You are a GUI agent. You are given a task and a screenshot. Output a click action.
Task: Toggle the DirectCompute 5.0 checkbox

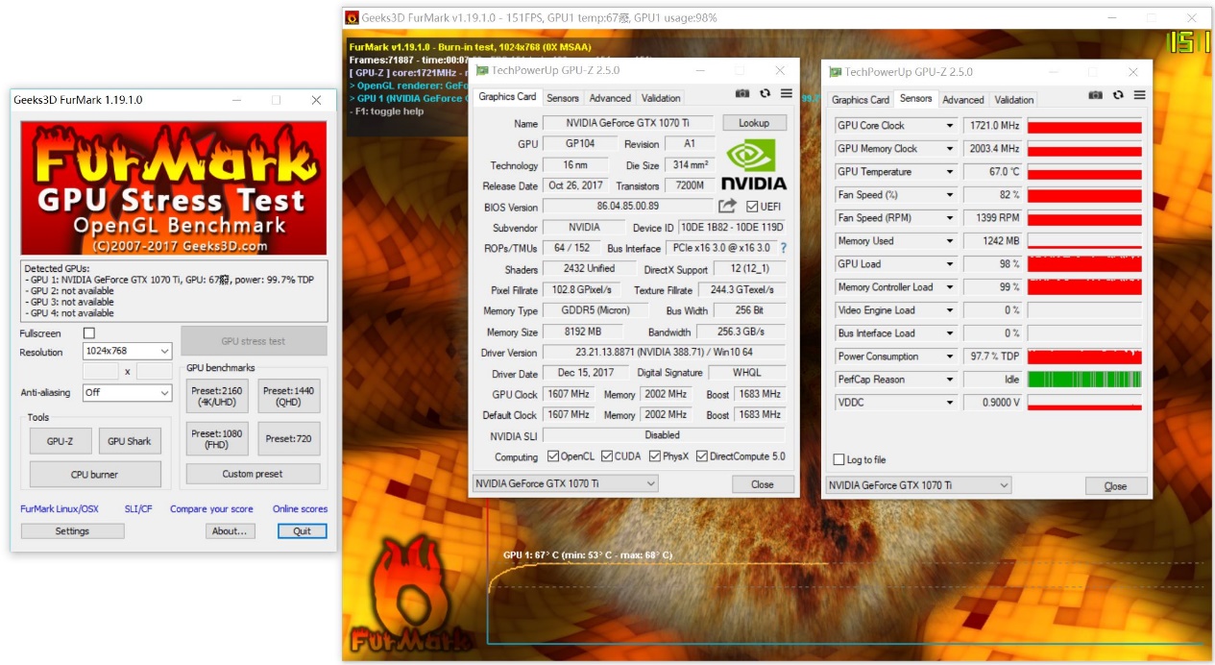(702, 456)
